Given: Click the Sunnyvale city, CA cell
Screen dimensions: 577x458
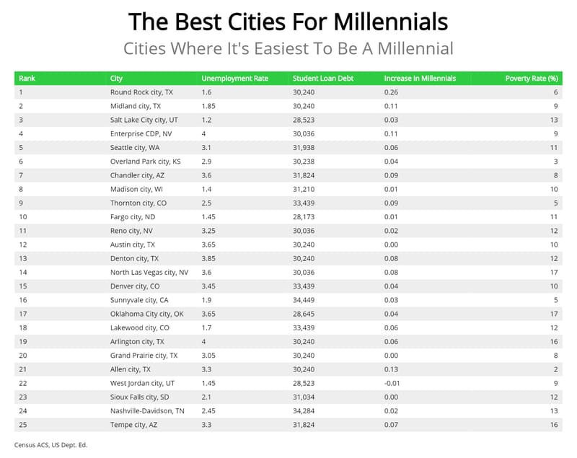Looking at the screenshot, I should coord(139,299).
